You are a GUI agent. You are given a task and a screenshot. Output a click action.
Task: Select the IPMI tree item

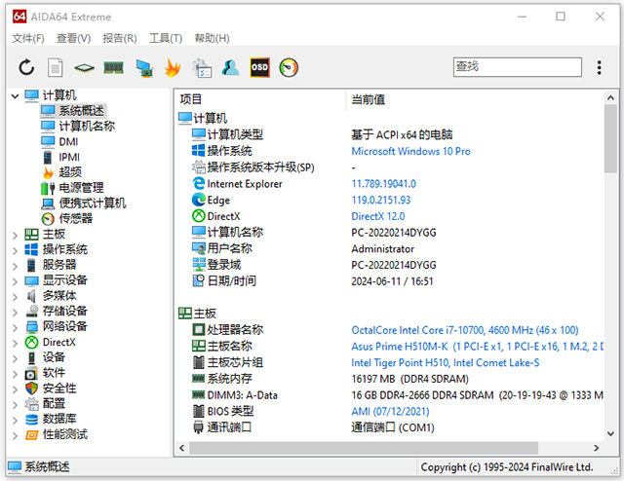coord(69,158)
